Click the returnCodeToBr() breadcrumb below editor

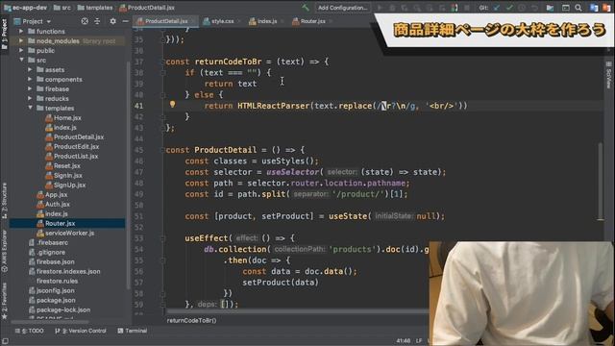[x=191, y=320]
